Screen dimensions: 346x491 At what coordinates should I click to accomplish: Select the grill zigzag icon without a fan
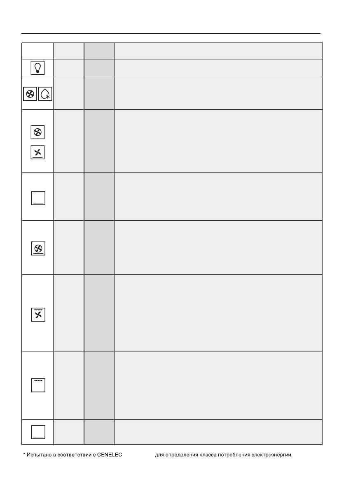37,385
